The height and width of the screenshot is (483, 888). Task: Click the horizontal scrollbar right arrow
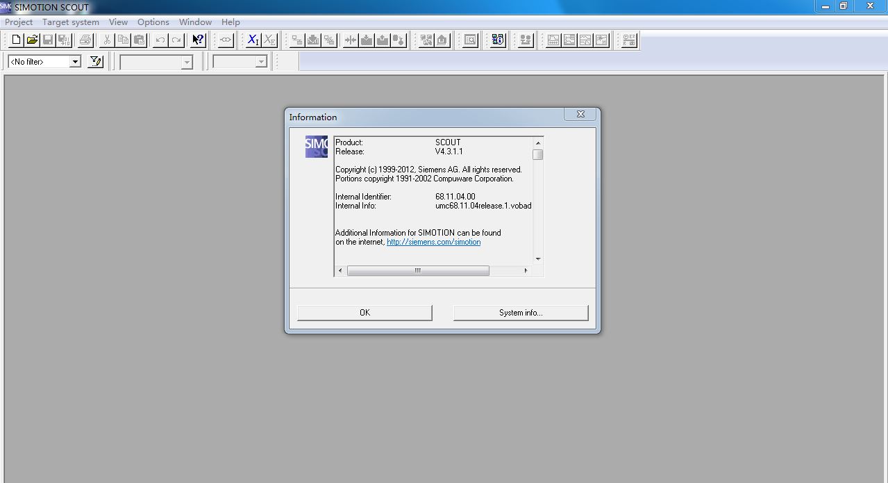coord(526,270)
